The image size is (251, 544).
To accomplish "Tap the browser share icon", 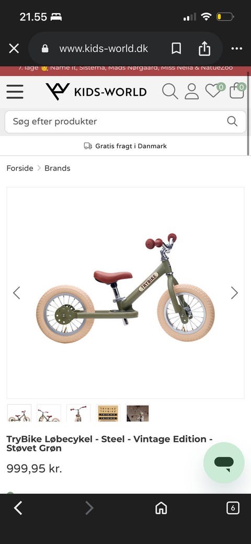I will click(204, 48).
